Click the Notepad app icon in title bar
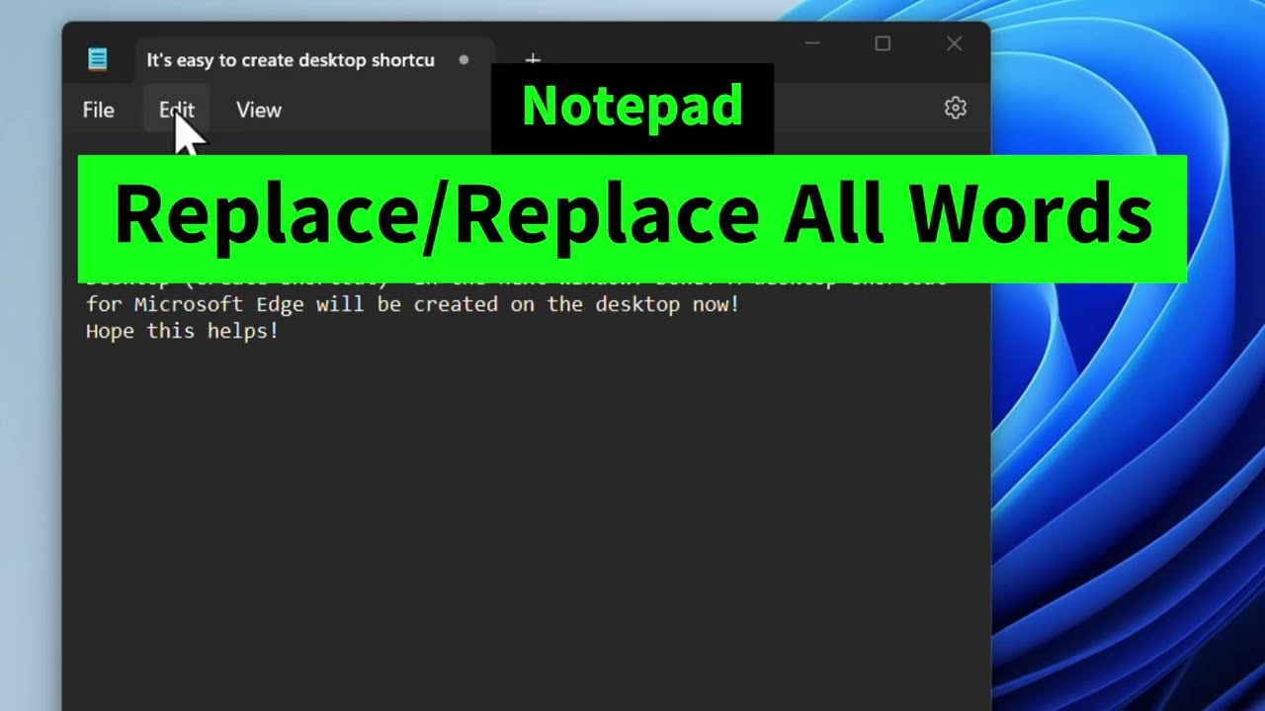The width and height of the screenshot is (1265, 711). tap(98, 59)
